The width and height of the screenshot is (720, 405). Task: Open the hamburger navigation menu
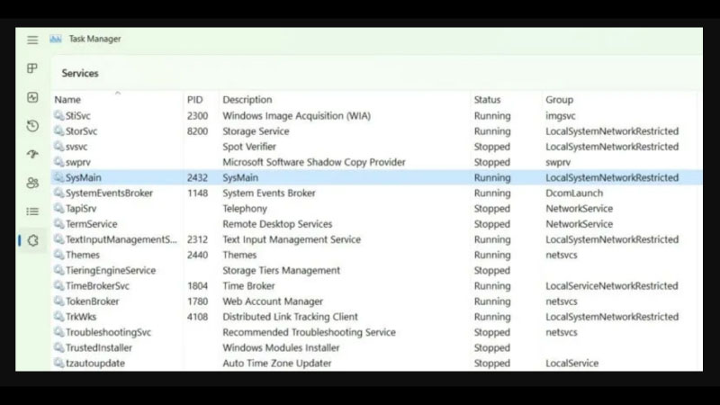pos(32,40)
